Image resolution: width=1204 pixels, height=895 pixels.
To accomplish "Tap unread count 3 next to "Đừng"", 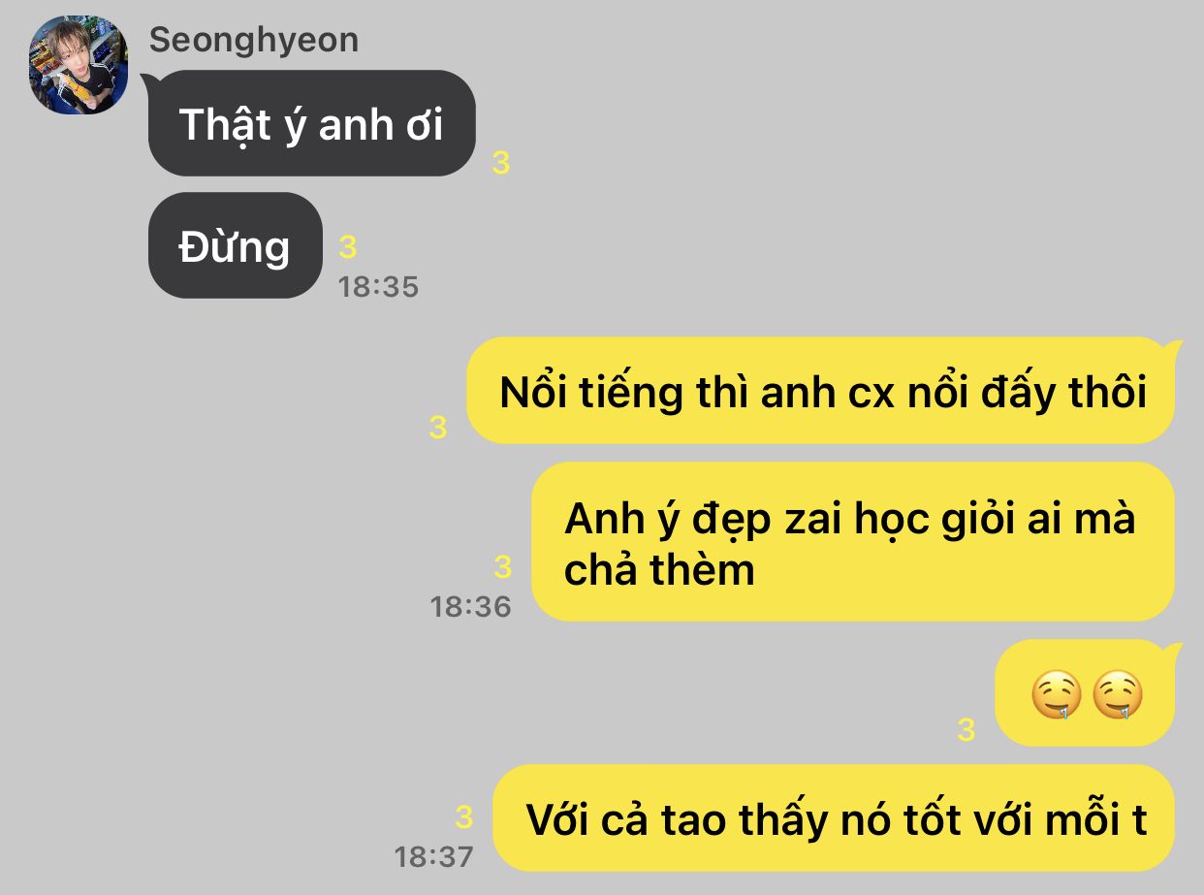I will point(347,248).
